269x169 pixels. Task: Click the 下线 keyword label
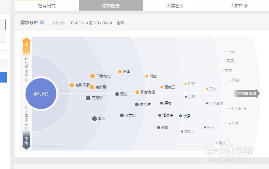(231, 51)
